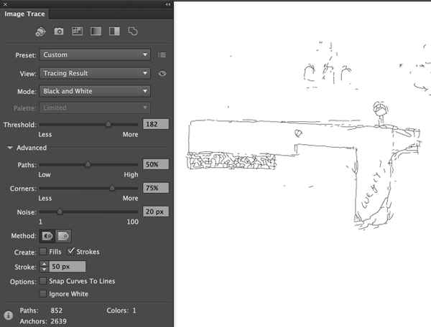
Task: Open the Manage Presets list icon
Action: pyautogui.click(x=162, y=55)
